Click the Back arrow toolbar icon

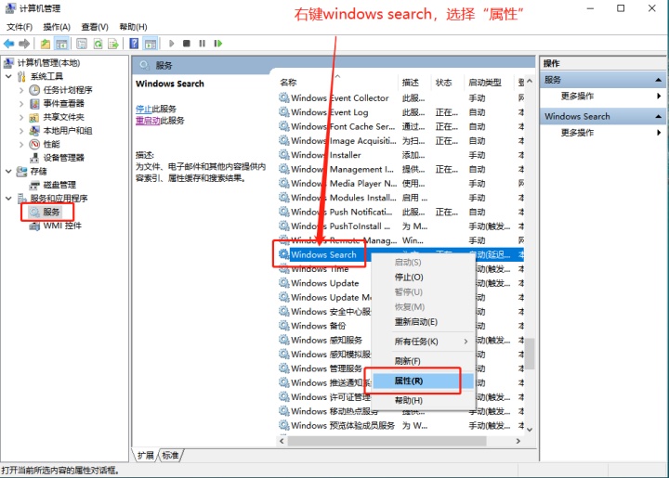(8, 44)
